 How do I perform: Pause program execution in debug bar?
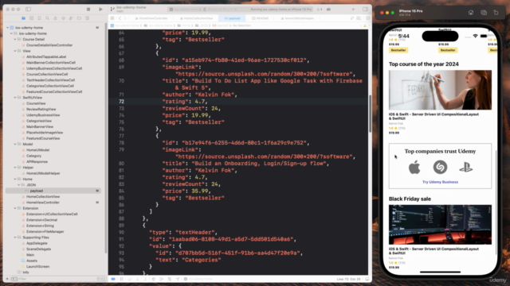(x=121, y=279)
